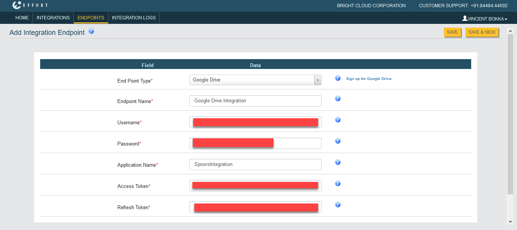The image size is (517, 230).
Task: Open the End Point Type dropdown
Action: (255, 80)
